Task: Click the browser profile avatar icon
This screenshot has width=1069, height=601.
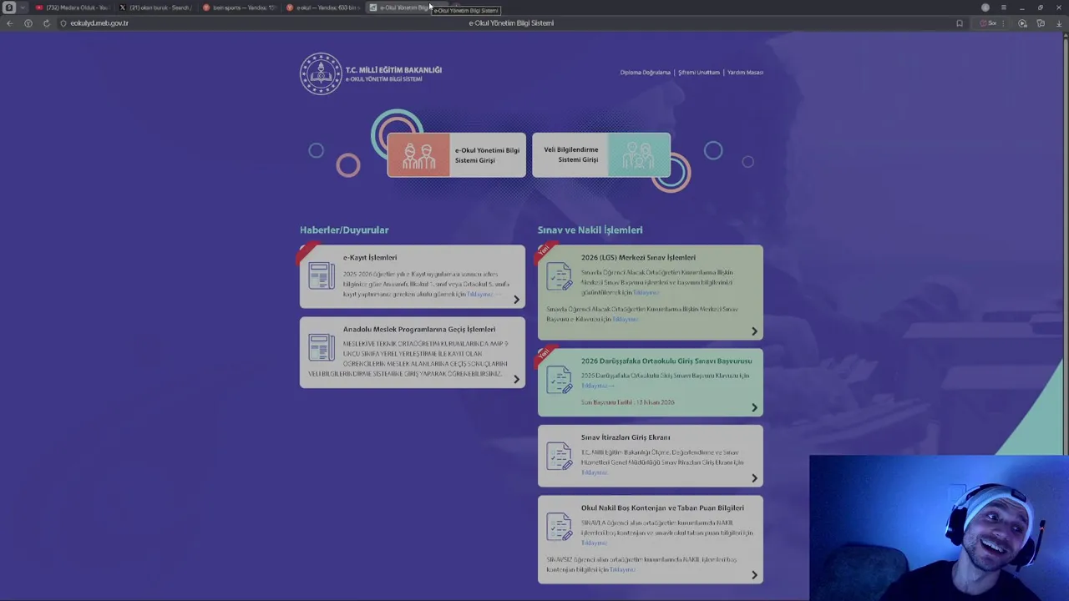Action: (985, 8)
